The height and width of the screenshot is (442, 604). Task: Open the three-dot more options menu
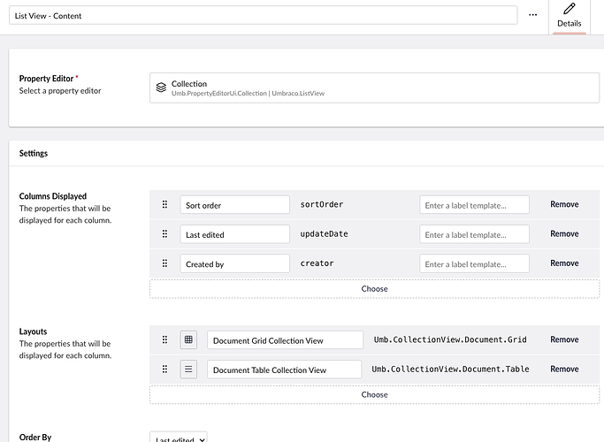point(532,15)
